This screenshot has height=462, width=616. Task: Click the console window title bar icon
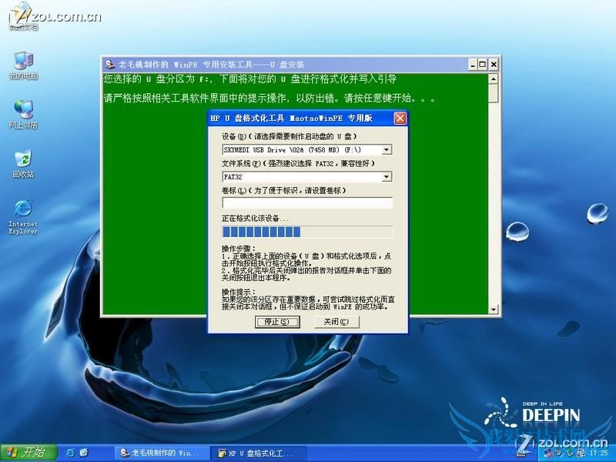click(x=110, y=64)
